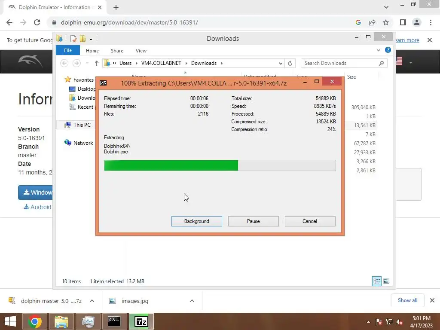Click Show all downloads
Viewport: 440px width, 330px height.
pyautogui.click(x=407, y=300)
